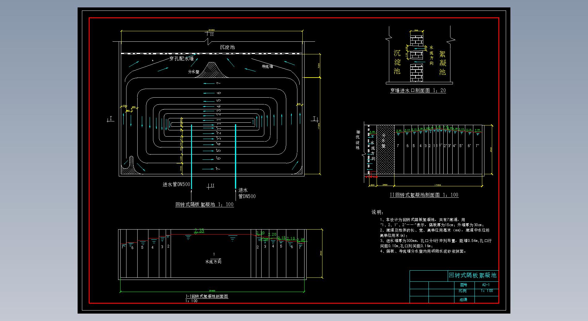Select the I section mark left of the plan
588x321 pixels.
coord(110,119)
